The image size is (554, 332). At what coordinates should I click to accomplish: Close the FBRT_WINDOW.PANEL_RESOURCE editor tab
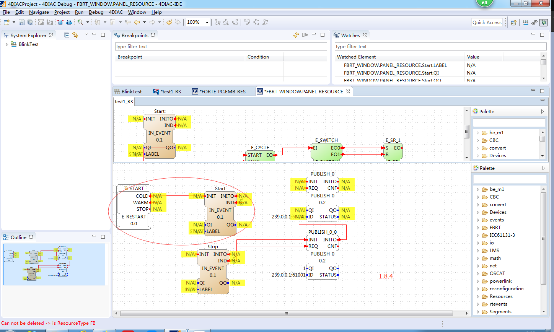[348, 91]
